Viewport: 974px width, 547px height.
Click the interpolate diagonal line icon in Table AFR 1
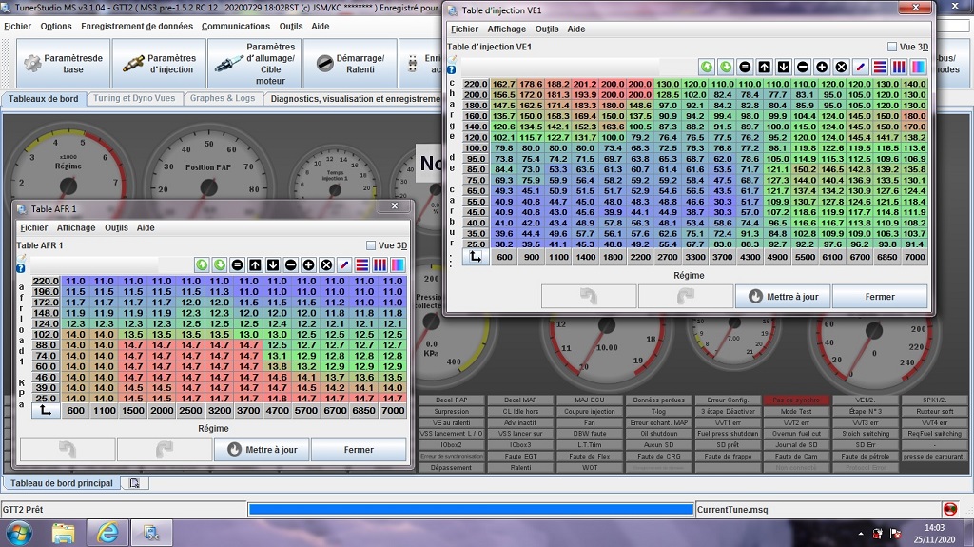[344, 264]
